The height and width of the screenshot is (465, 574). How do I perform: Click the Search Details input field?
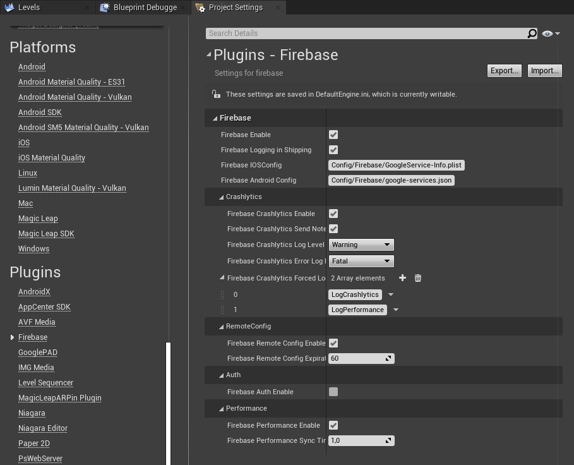(x=366, y=33)
